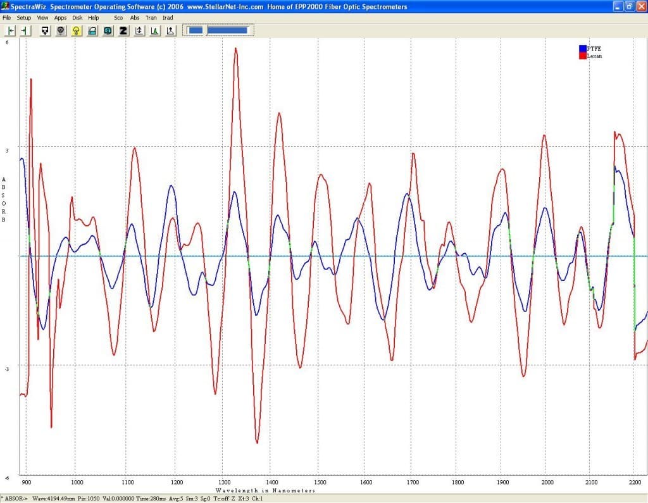The image size is (648, 503).
Task: Open the File menu
Action: 7,18
